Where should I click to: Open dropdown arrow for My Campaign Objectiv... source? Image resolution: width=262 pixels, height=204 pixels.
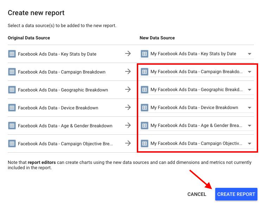point(249,144)
